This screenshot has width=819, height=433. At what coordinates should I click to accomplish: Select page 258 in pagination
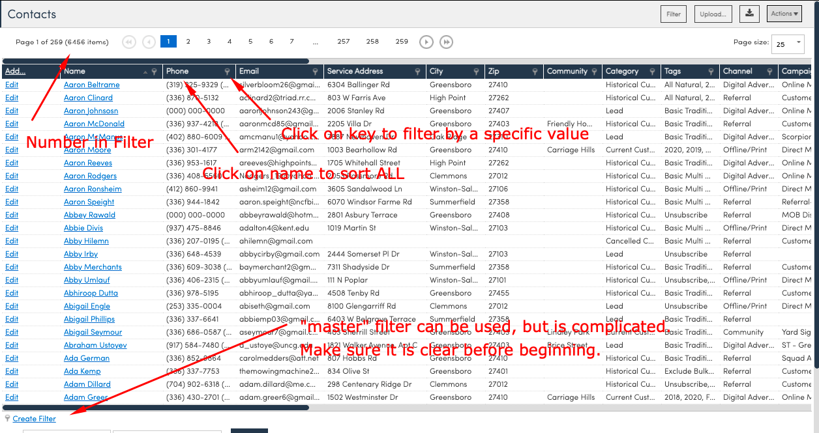(372, 42)
